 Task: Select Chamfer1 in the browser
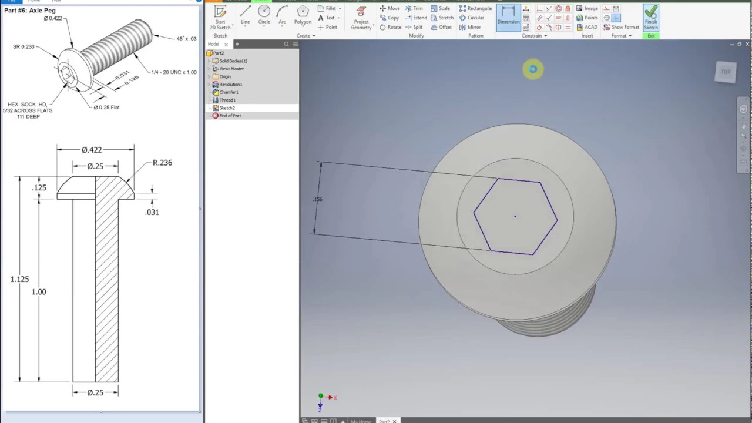pyautogui.click(x=226, y=92)
